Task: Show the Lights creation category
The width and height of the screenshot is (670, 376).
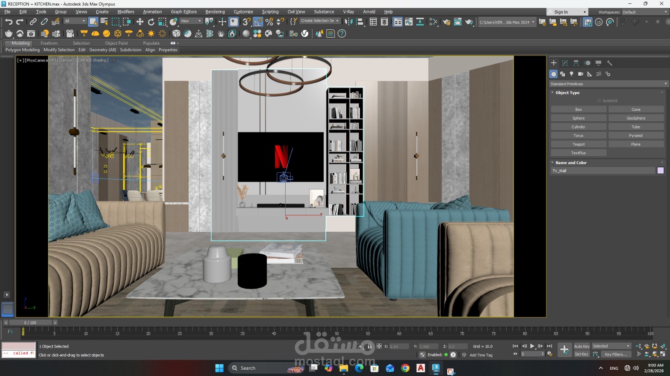Action: tap(572, 74)
